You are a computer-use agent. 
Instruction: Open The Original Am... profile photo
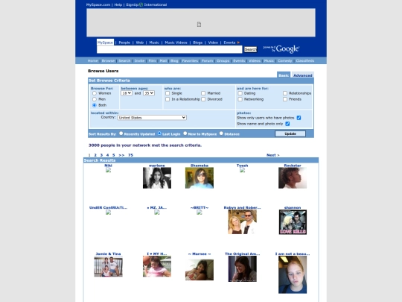pyautogui.click(x=242, y=269)
